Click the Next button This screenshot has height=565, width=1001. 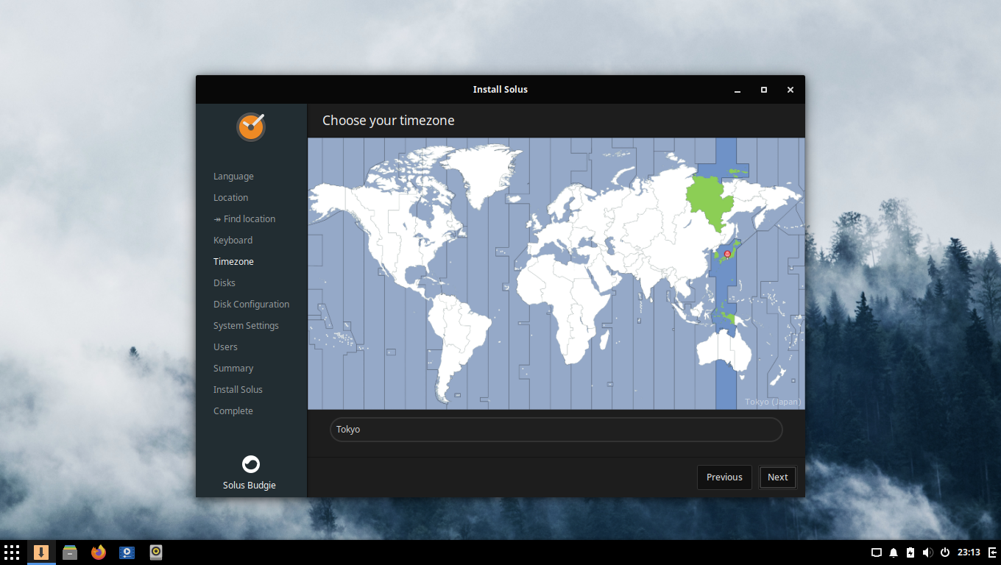point(777,477)
